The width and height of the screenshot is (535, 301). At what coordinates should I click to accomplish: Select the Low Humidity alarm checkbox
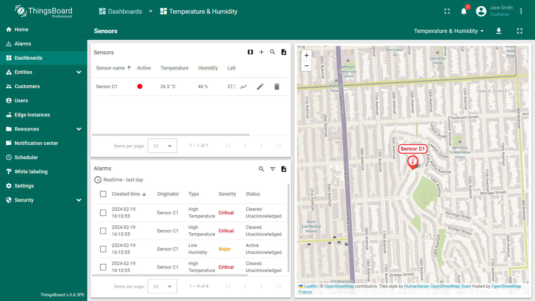(103, 249)
